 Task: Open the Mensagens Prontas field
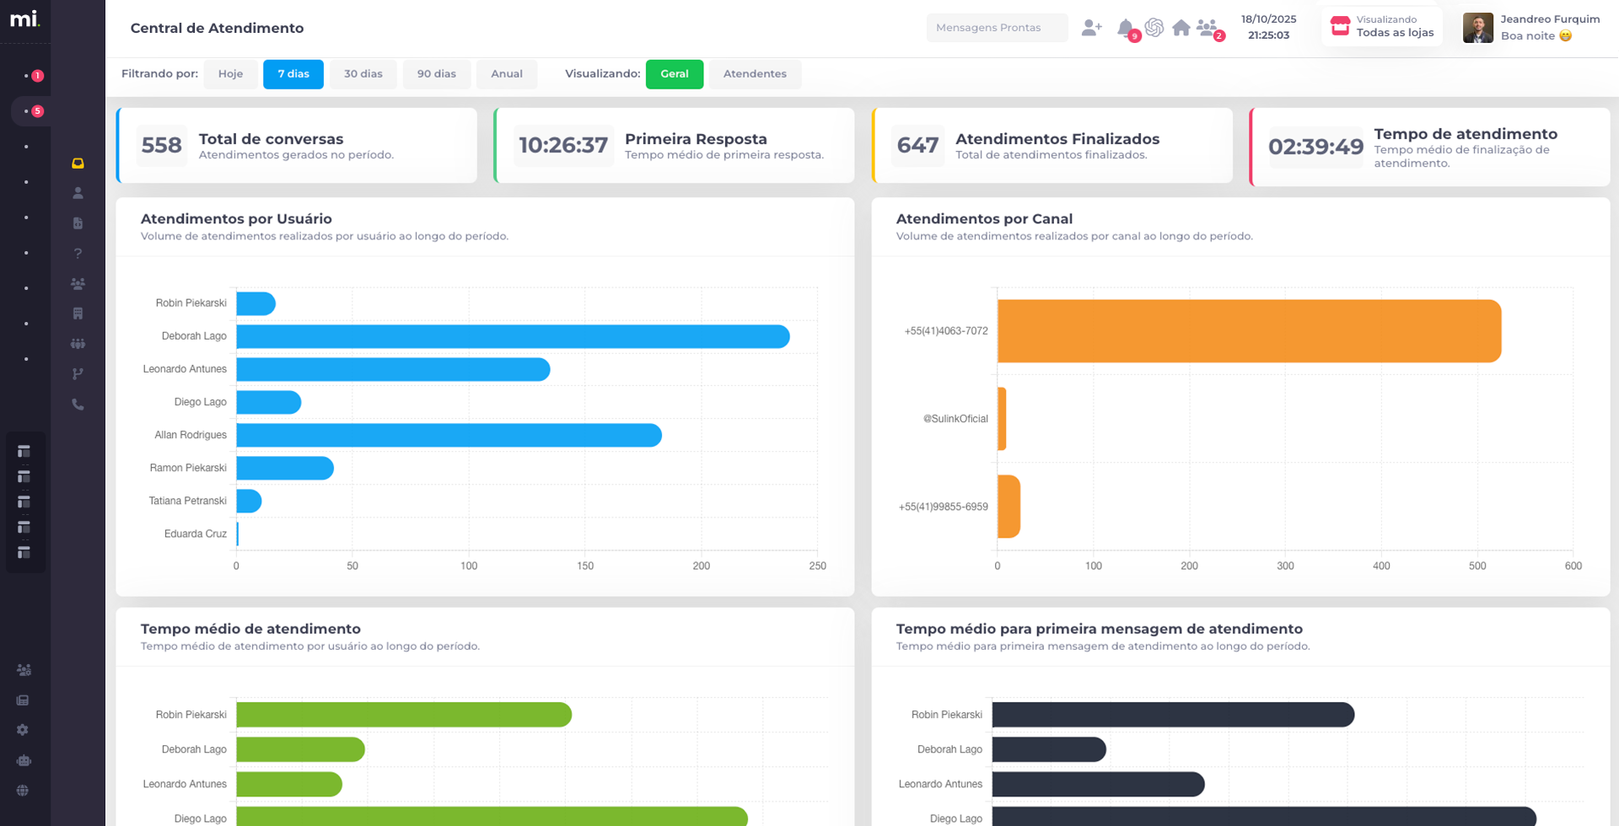996,28
